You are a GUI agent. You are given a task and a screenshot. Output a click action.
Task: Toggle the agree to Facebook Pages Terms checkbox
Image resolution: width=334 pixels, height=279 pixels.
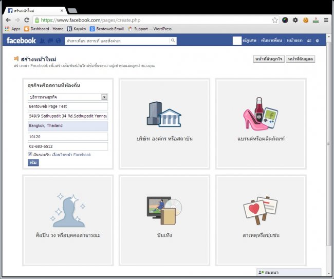click(x=30, y=154)
